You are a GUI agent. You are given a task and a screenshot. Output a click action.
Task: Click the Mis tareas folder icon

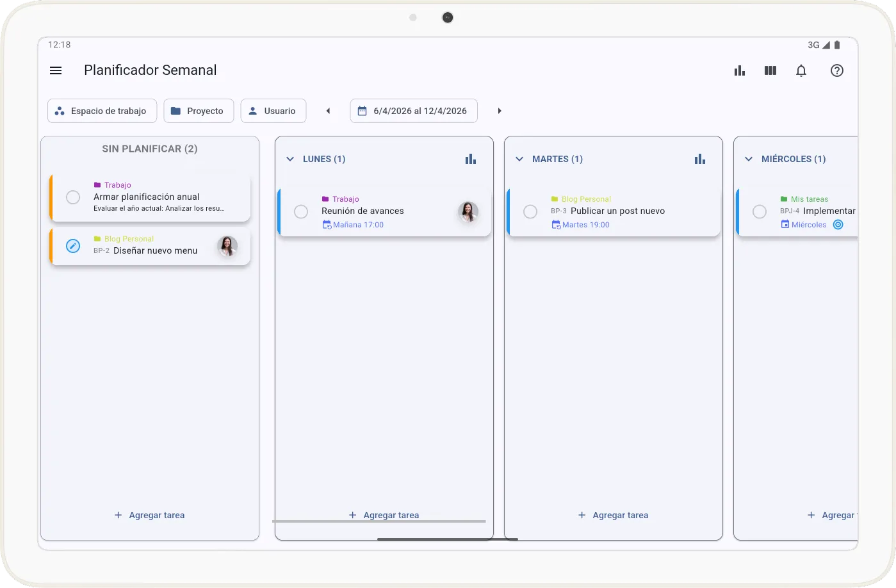pos(784,199)
